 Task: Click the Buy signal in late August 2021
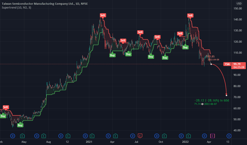pyautogui.click(x=151, y=57)
